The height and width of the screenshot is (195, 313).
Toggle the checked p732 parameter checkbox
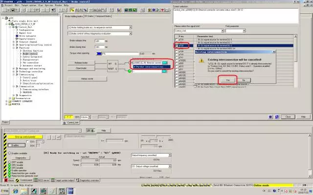[x=177, y=45]
